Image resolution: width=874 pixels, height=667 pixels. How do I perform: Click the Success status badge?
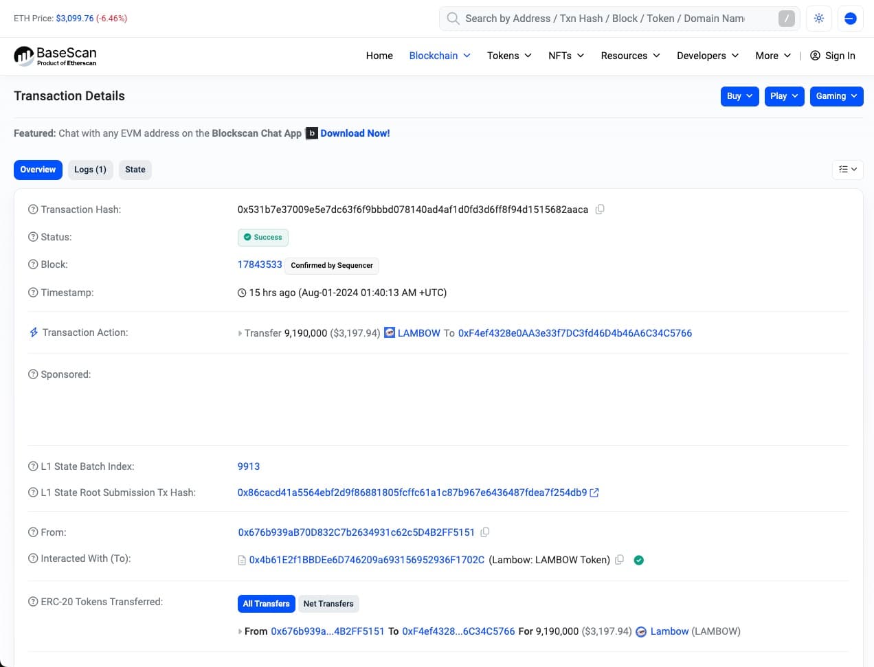(263, 237)
